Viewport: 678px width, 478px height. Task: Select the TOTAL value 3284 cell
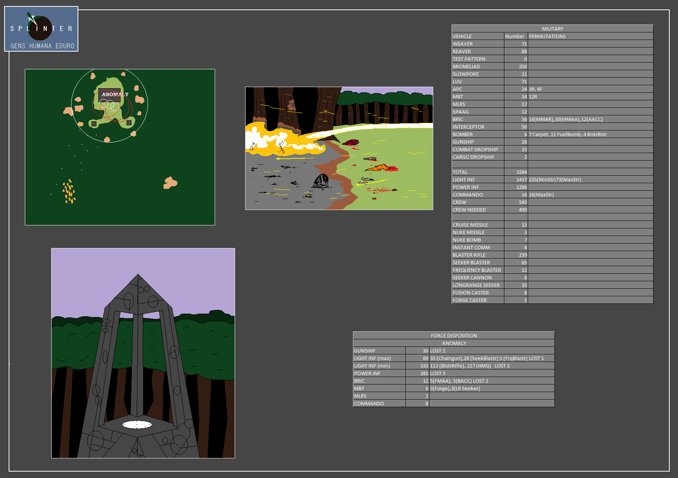coord(515,172)
